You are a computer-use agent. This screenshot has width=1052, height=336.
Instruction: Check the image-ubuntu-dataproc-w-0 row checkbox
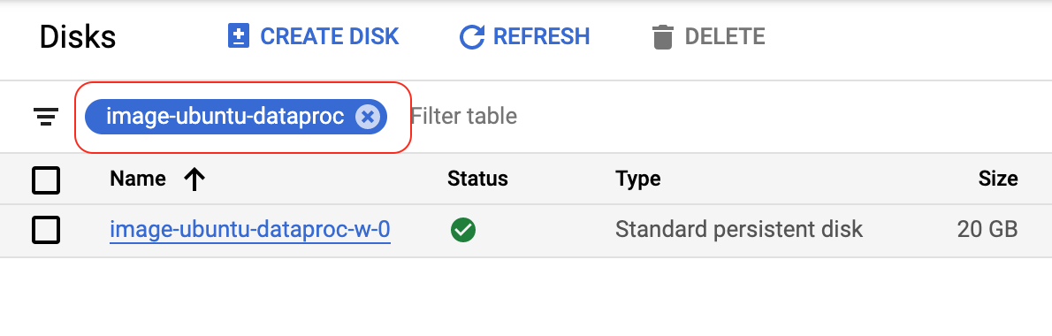(46, 230)
